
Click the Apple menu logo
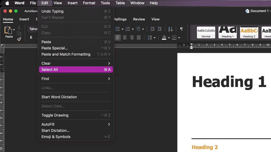[x=7, y=3]
